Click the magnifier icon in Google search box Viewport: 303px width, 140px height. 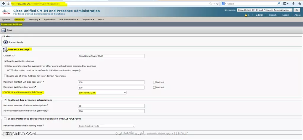[x=279, y=4]
